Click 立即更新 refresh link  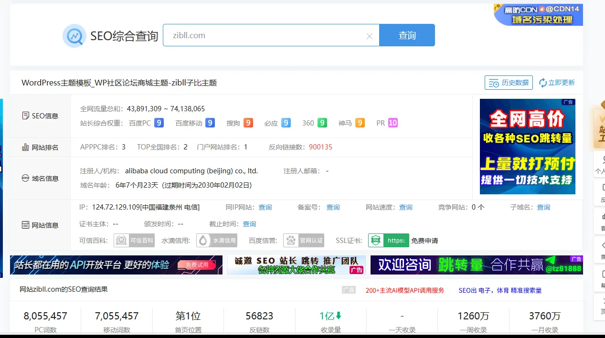pos(557,83)
